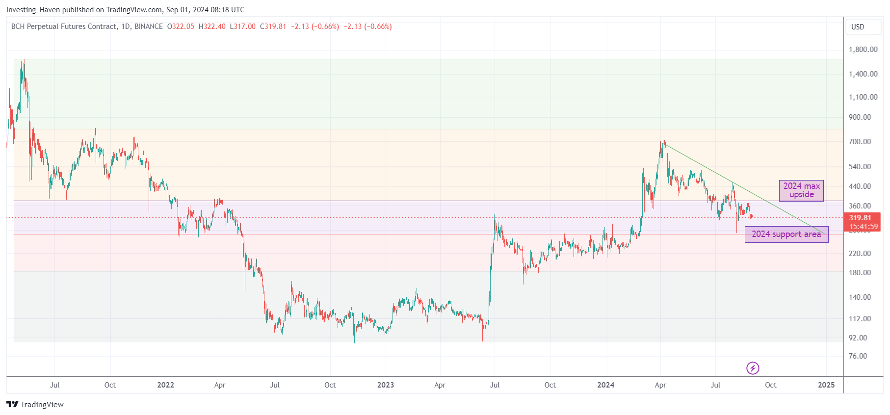
Task: Click the 1,100.00 price axis label
Action: (x=863, y=97)
